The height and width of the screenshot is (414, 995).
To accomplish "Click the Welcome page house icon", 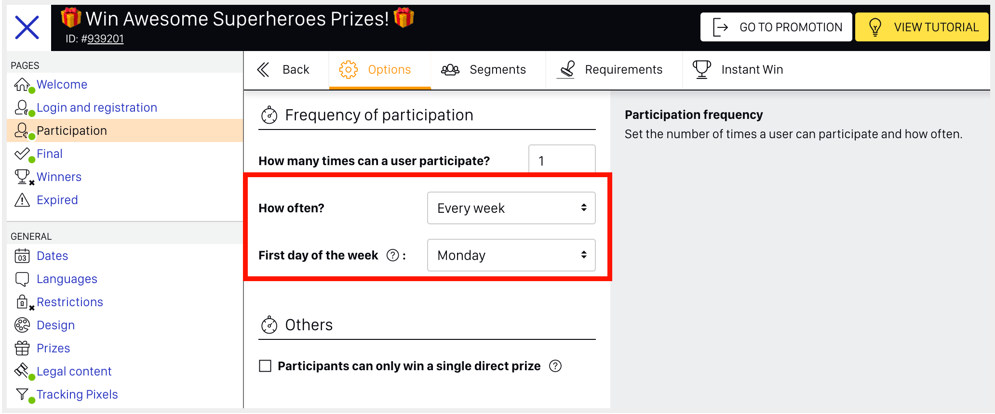I will (22, 84).
